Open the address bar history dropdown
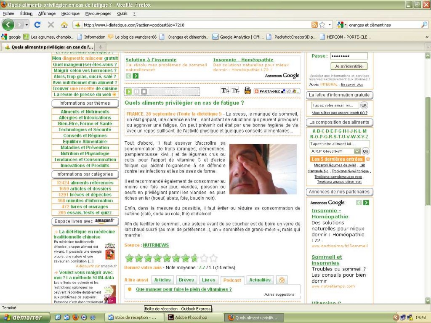The height and width of the screenshot is (323, 431). point(330,25)
